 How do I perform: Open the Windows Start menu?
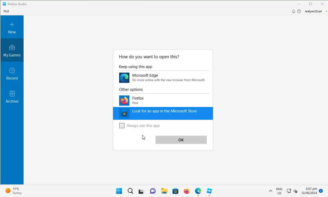[x=119, y=191]
